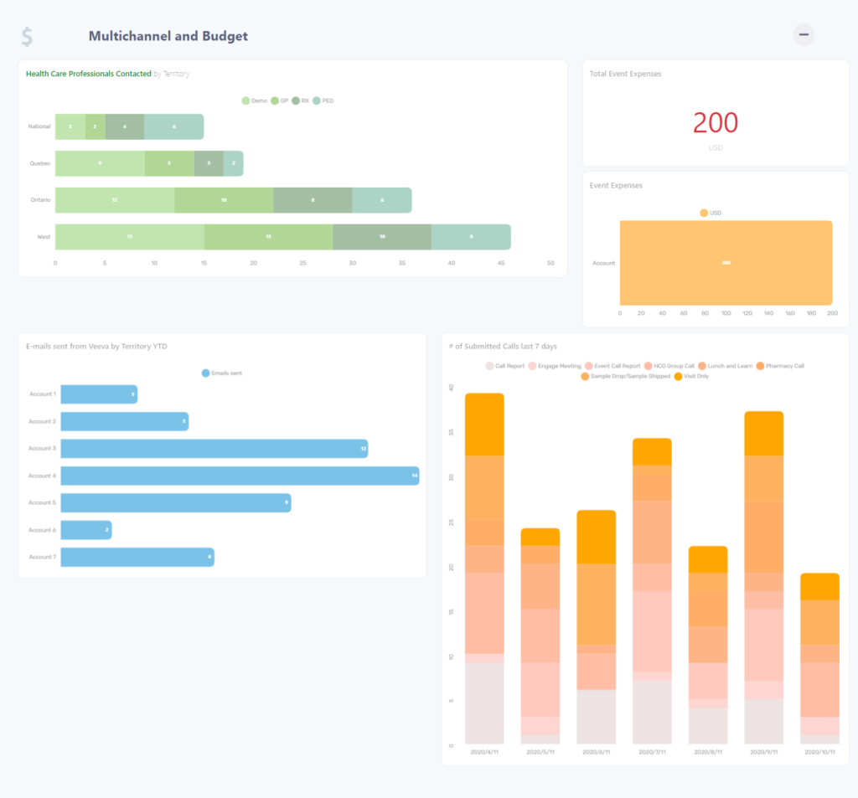Toggle the USD legend in Event Expenses

[x=704, y=212]
